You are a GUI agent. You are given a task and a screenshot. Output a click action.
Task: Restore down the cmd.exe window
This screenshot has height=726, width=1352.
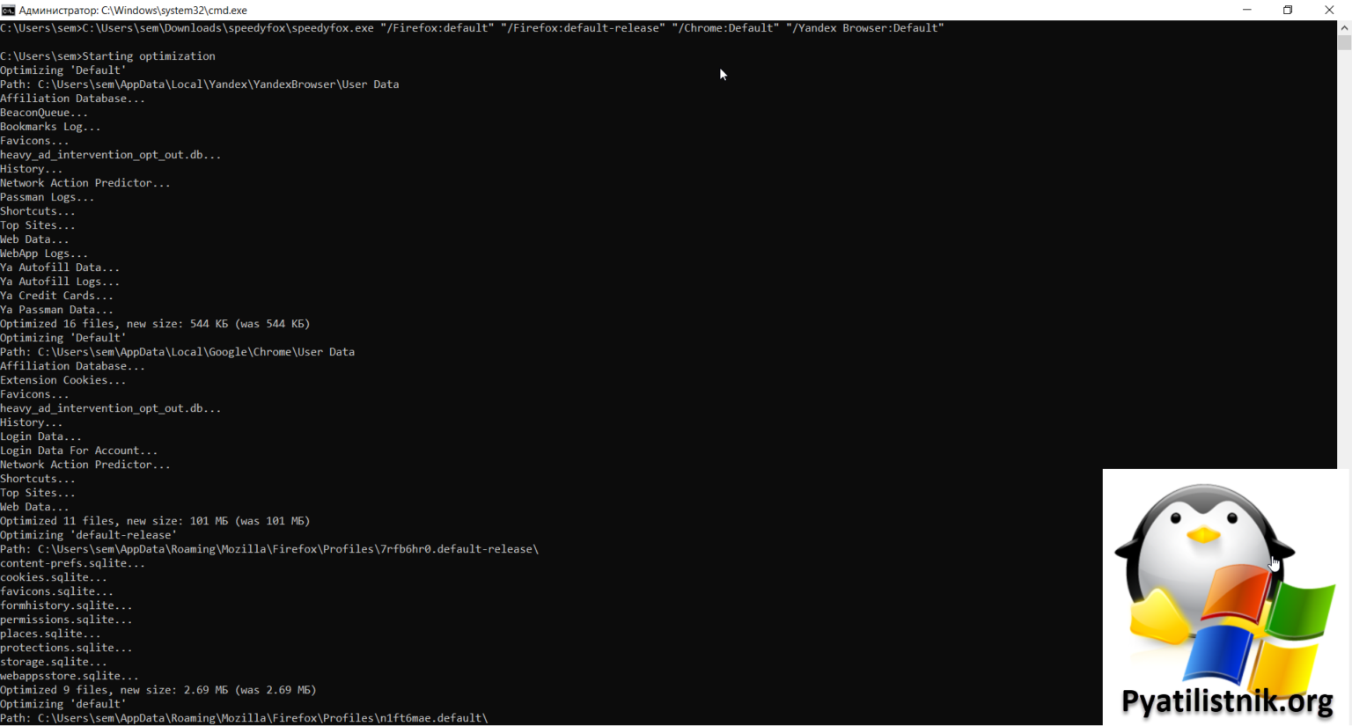click(x=1288, y=10)
